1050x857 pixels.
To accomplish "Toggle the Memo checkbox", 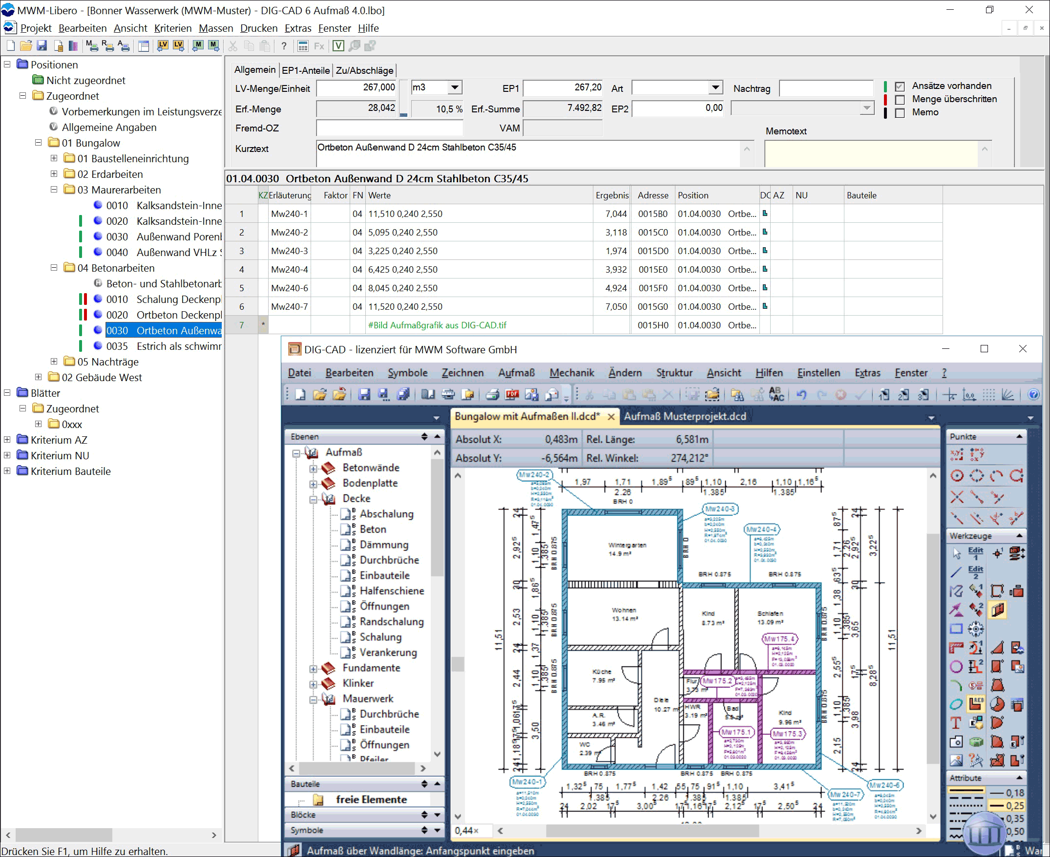I will 900,113.
